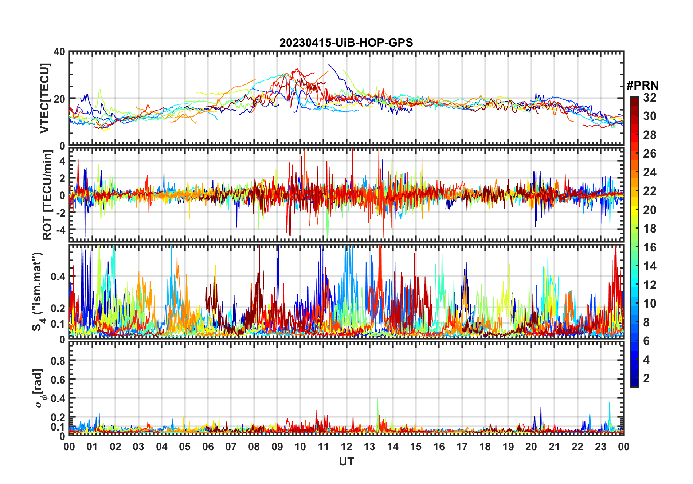
Task: Select UT axis tick label 03
Action: pos(138,447)
